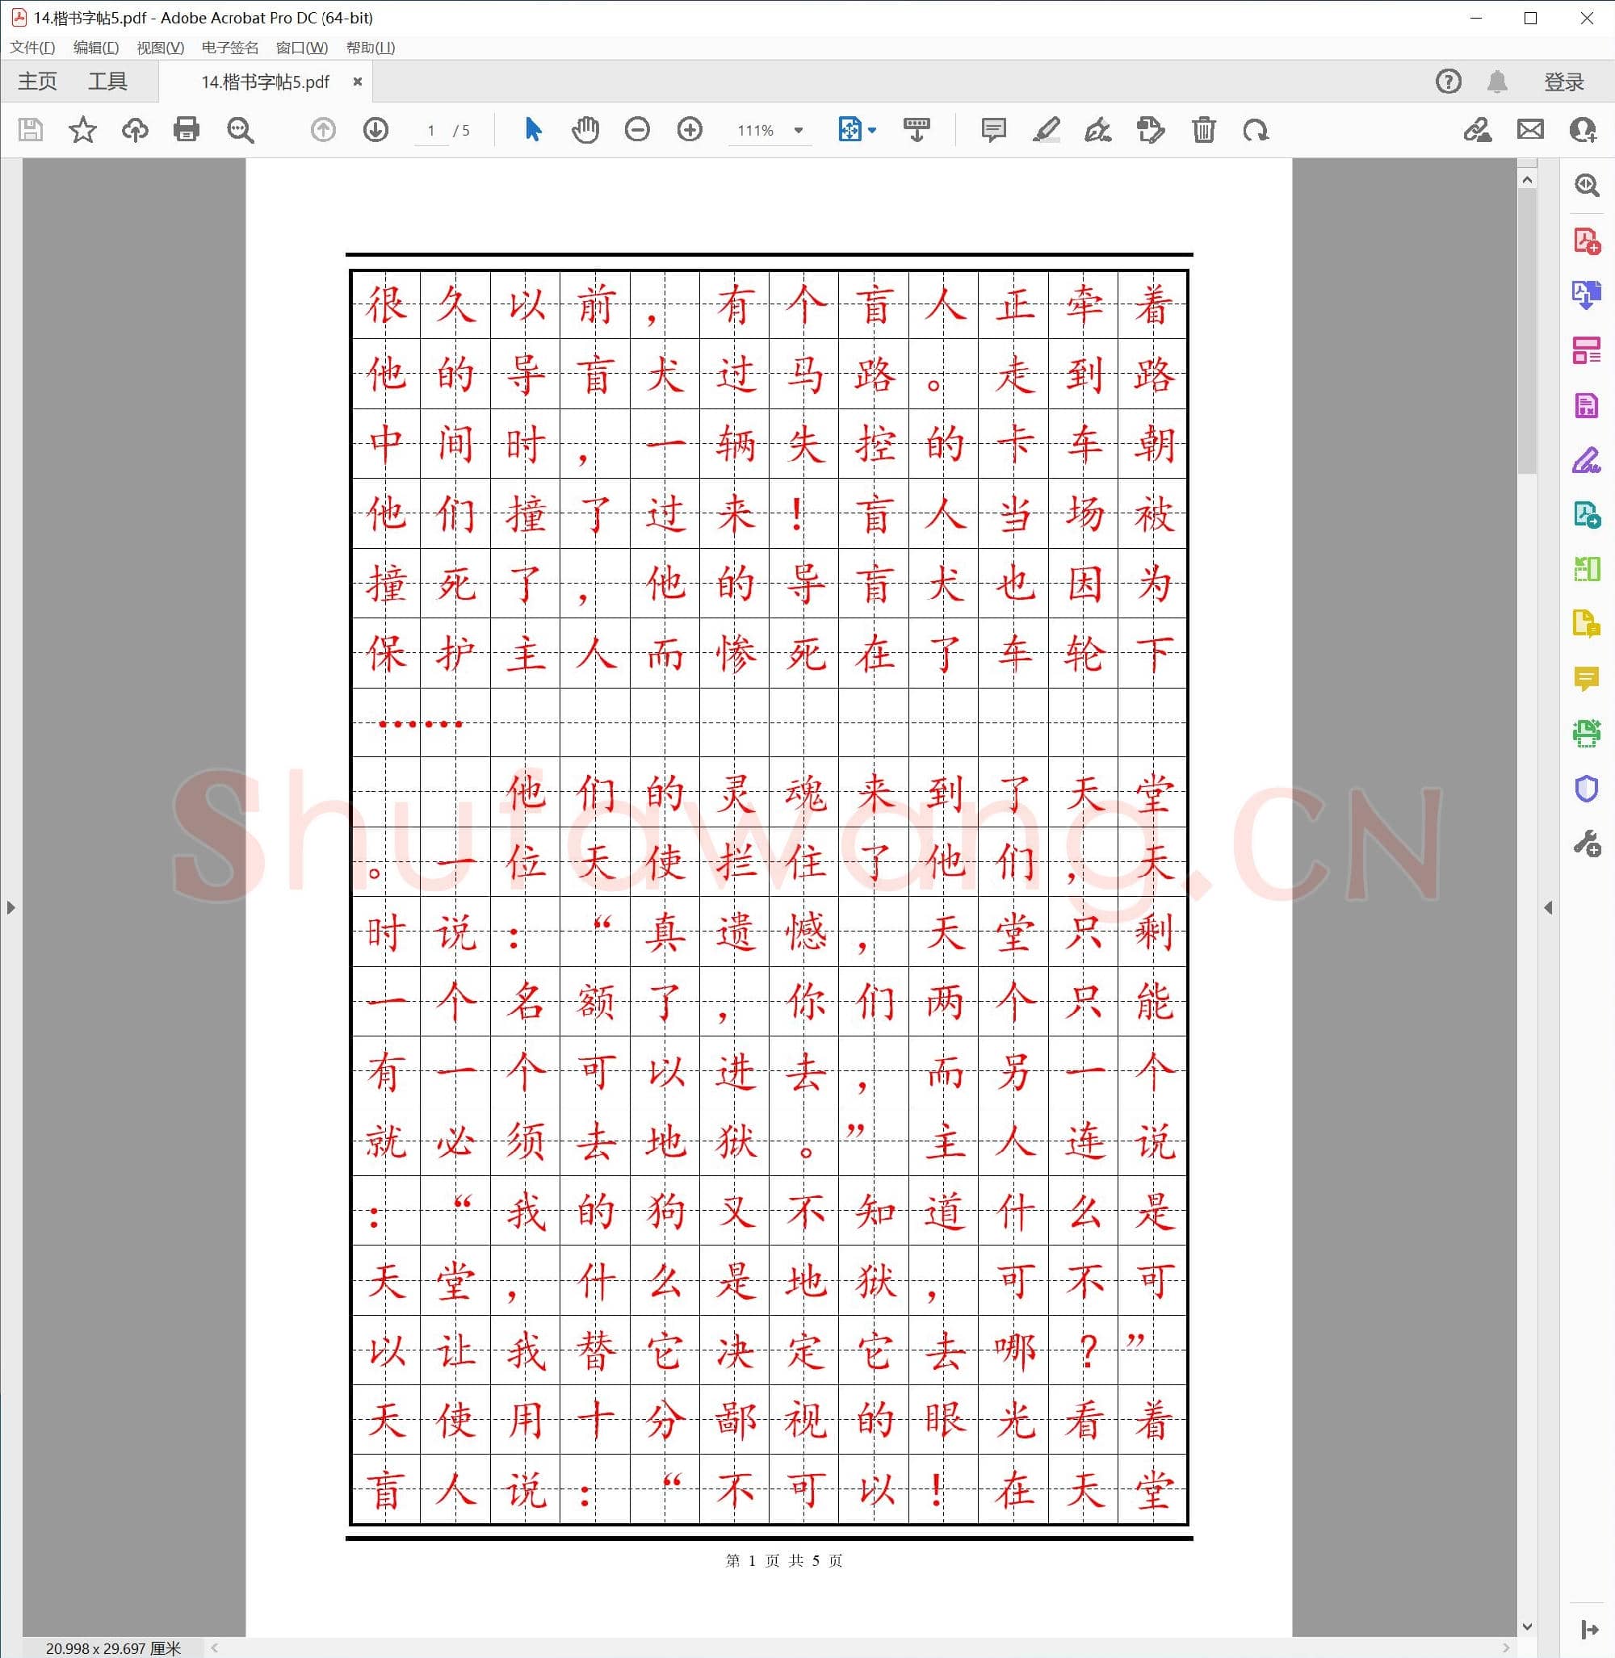Screen dimensions: 1615x1658
Task: Click the Zoom in plus icon
Action: coord(690,130)
